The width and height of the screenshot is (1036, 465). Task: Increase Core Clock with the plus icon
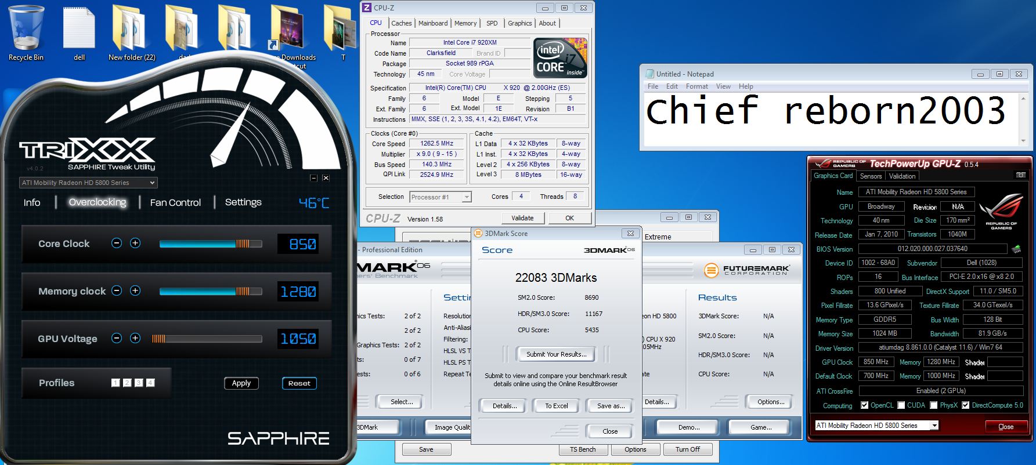click(x=135, y=243)
